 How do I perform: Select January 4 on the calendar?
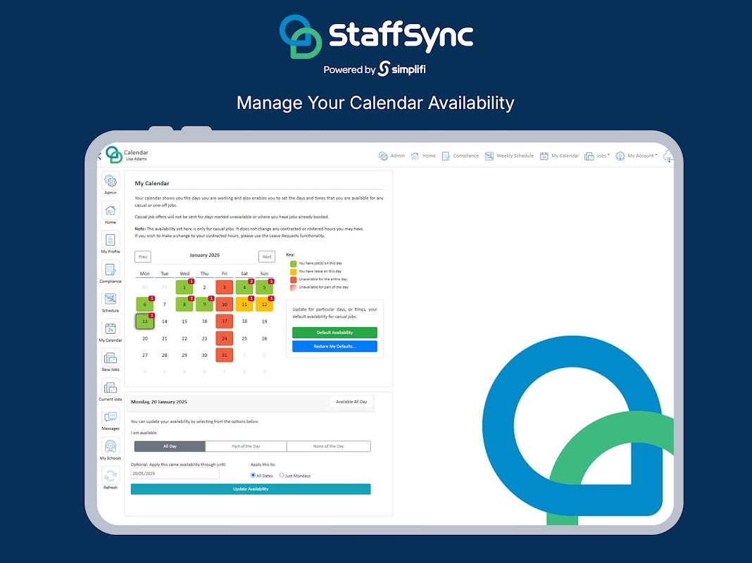pyautogui.click(x=244, y=288)
